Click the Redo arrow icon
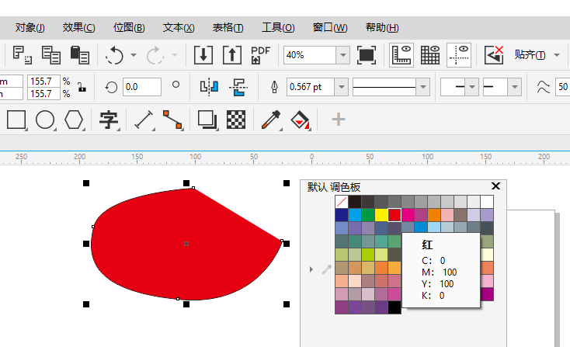 155,55
